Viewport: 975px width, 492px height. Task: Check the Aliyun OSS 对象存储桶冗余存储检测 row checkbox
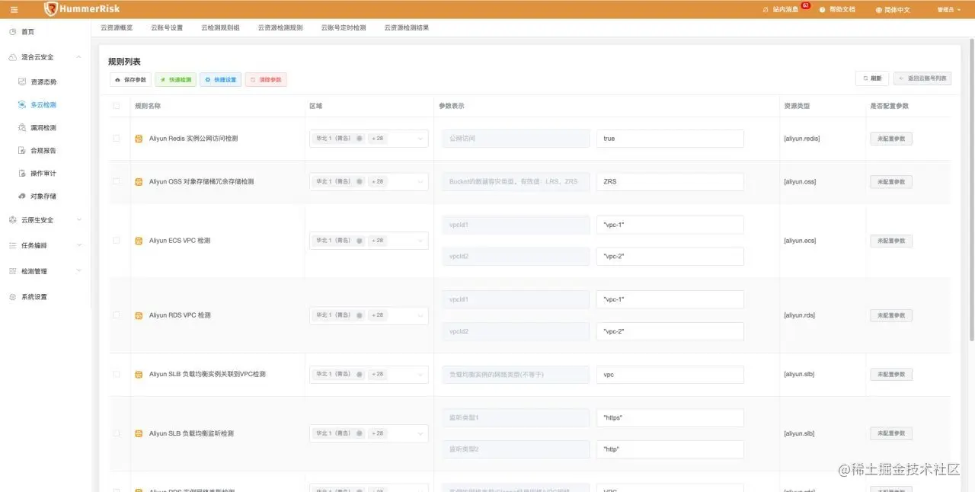tap(117, 181)
